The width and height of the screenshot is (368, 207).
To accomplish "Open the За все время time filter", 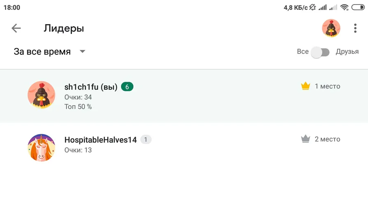I will coord(49,52).
